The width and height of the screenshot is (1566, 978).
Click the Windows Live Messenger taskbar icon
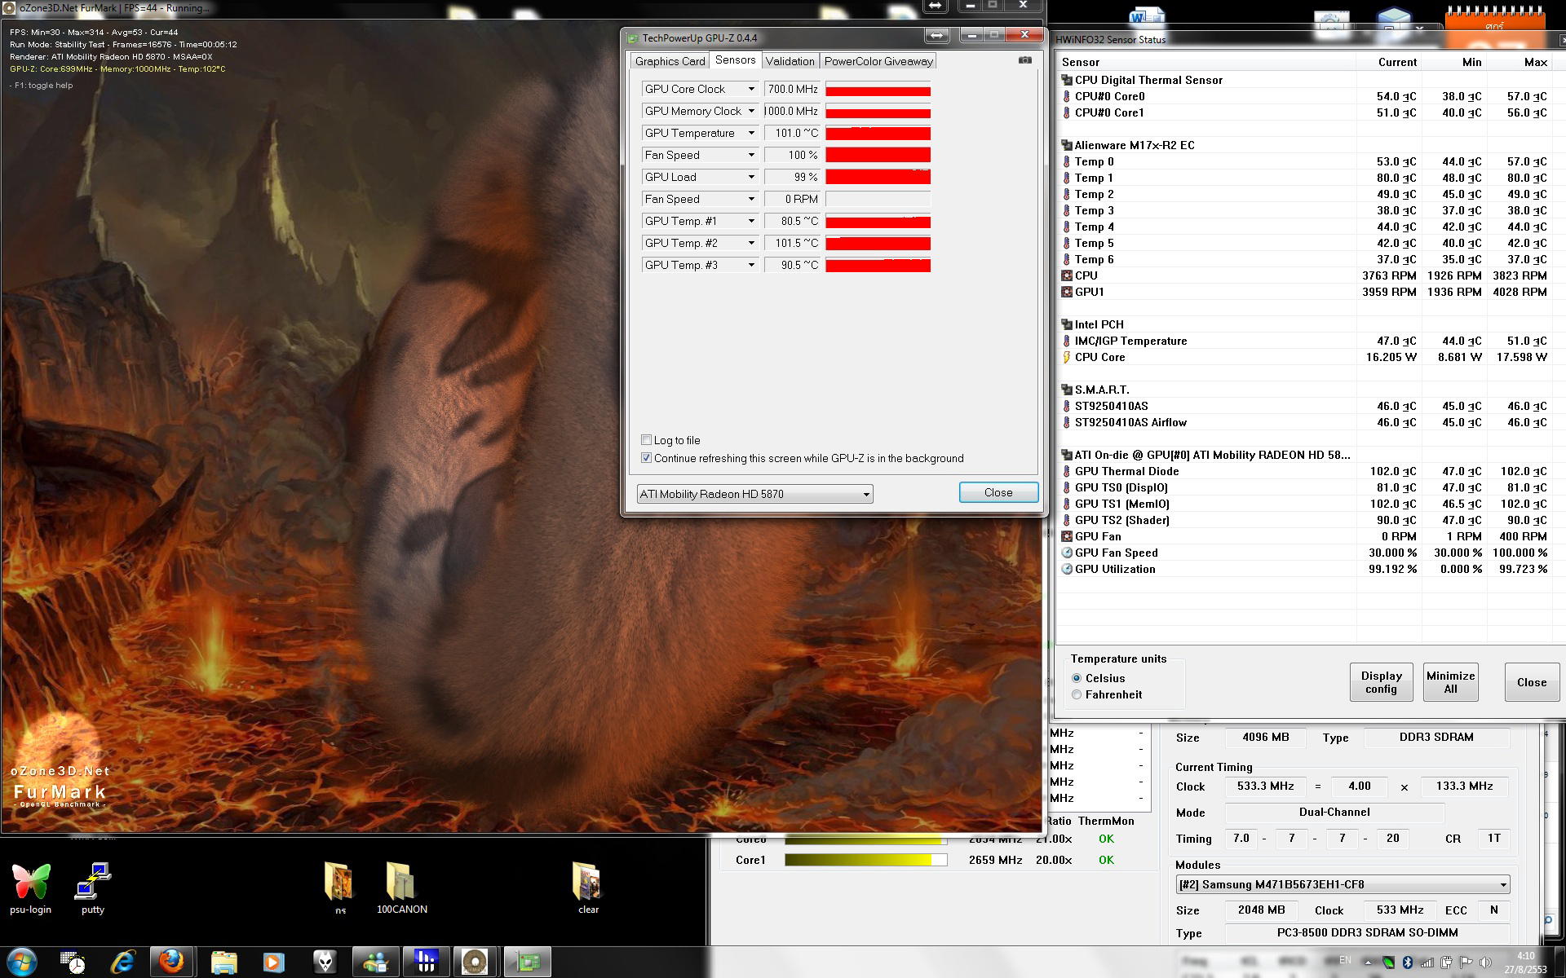point(375,963)
